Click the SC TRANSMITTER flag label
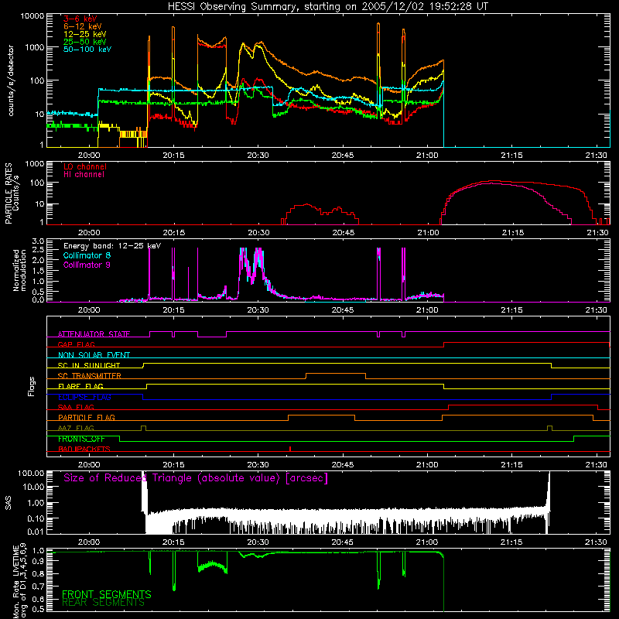Viewport: 619px width, 619px height. tap(90, 376)
